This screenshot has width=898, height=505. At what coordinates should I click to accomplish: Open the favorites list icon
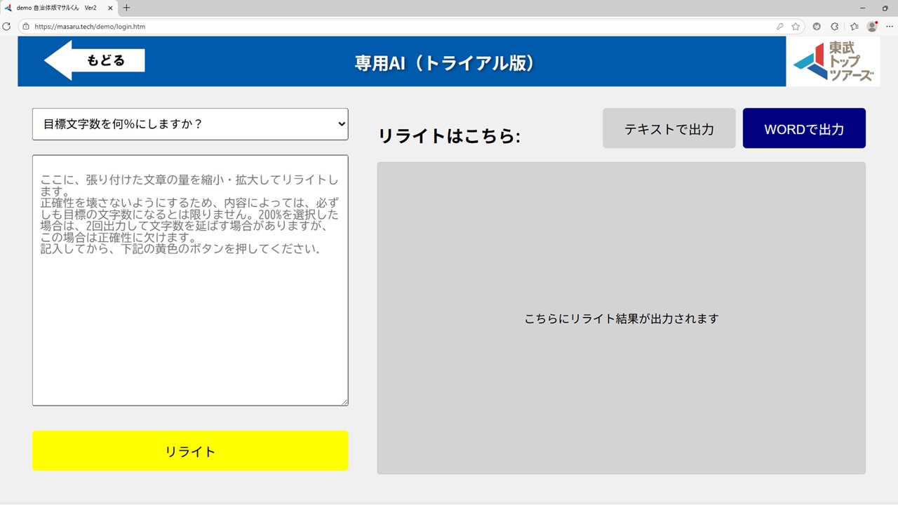(x=854, y=27)
